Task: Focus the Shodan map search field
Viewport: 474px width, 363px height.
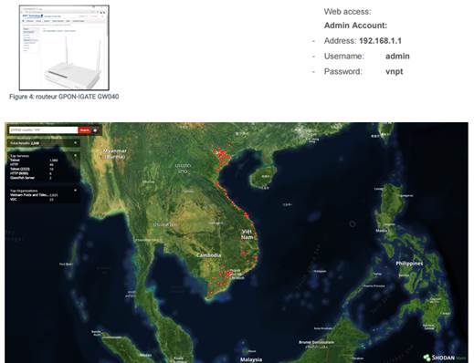Action: [43, 130]
